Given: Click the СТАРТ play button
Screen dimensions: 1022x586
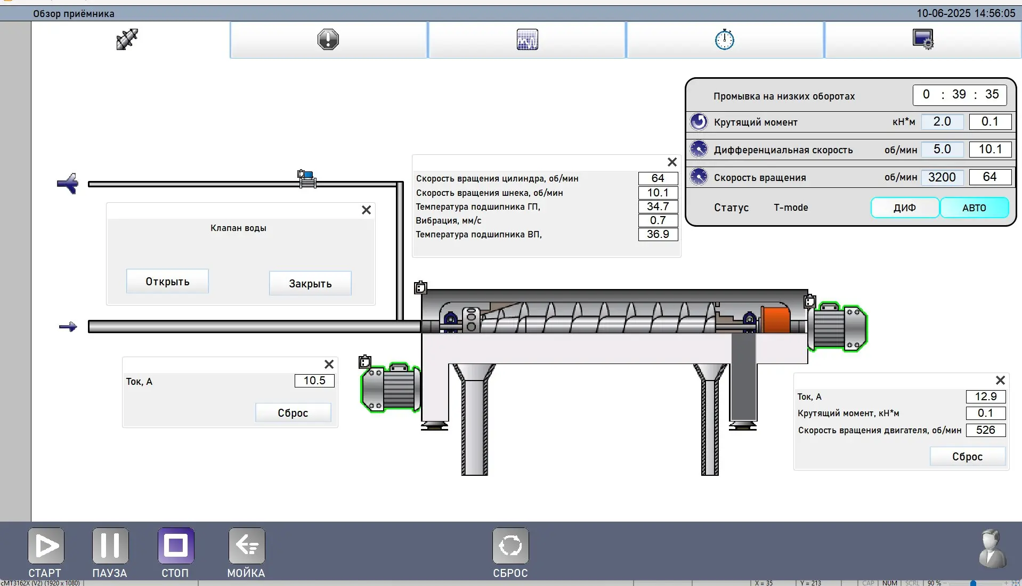Looking at the screenshot, I should click(46, 546).
